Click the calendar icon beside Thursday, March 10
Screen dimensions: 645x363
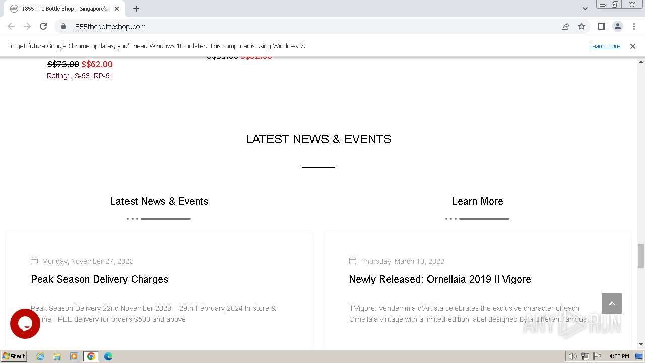353,261
